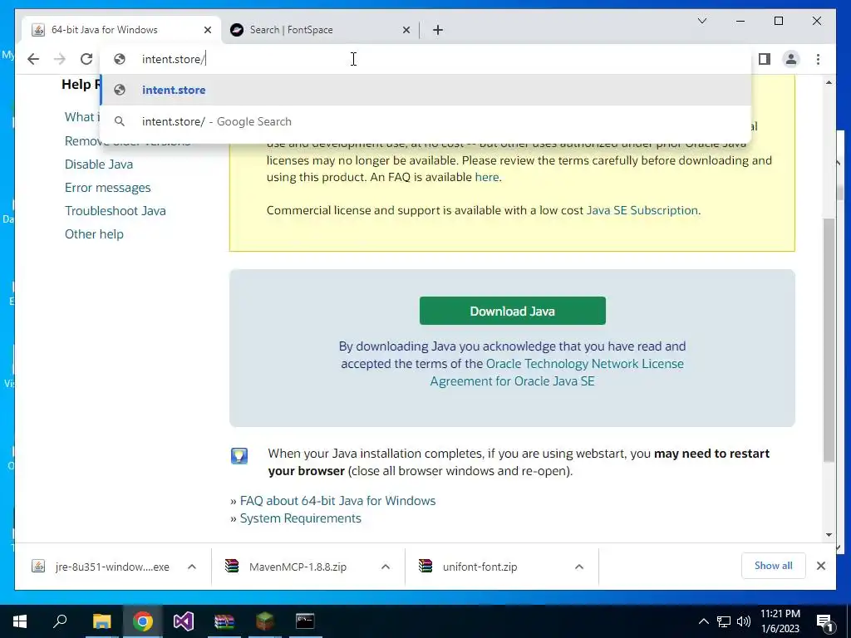Close the downloads bar
This screenshot has height=638, width=851.
pos(820,566)
